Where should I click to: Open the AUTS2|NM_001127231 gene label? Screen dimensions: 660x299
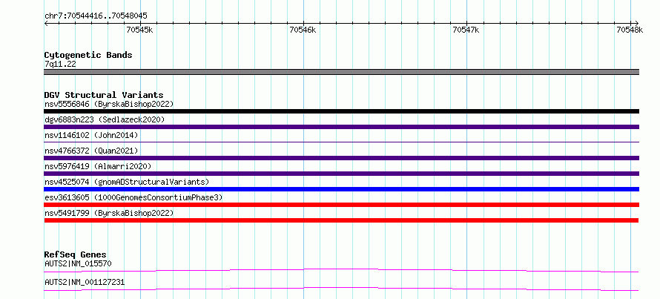point(85,283)
